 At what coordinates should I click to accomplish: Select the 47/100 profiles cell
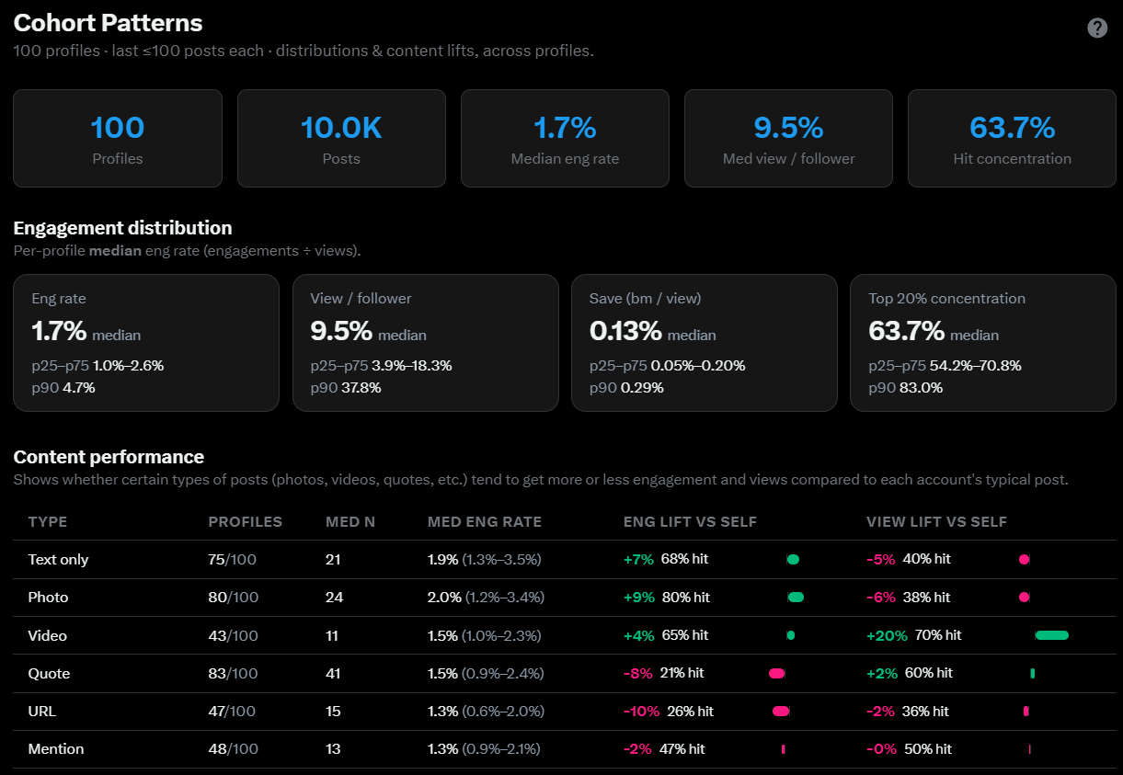tap(232, 711)
